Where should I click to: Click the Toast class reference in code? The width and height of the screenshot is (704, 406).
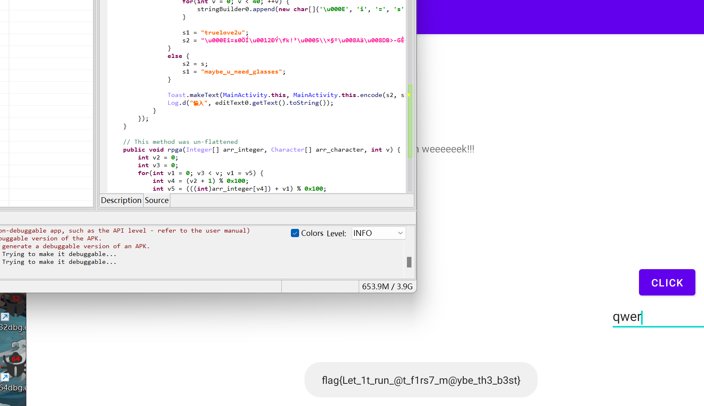coord(177,95)
